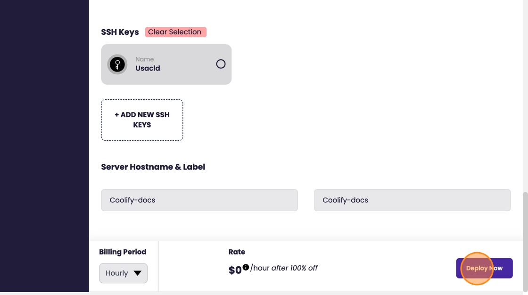Click the Billing Period label

pyautogui.click(x=123, y=252)
